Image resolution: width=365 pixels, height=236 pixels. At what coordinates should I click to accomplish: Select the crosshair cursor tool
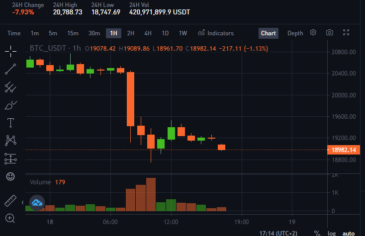(10, 51)
